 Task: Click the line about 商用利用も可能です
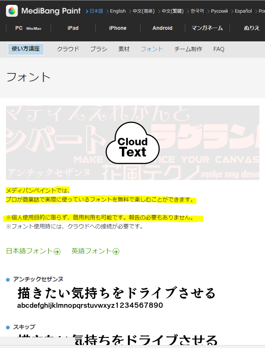100,218
